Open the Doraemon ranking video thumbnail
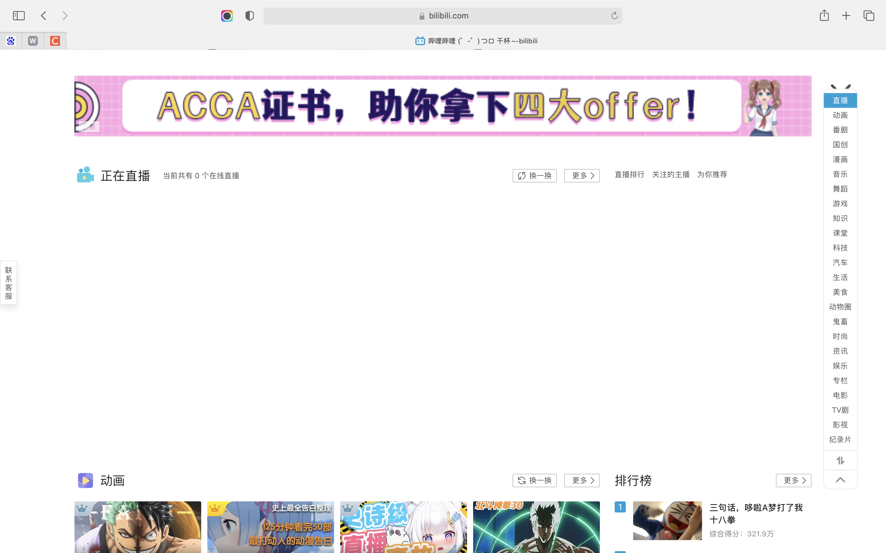 668,521
